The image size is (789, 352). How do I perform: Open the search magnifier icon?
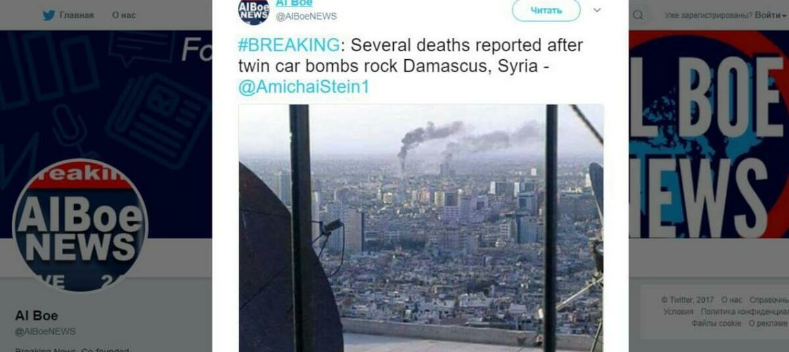638,15
